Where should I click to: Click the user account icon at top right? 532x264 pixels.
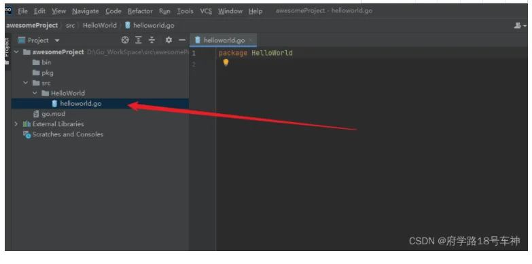520,25
